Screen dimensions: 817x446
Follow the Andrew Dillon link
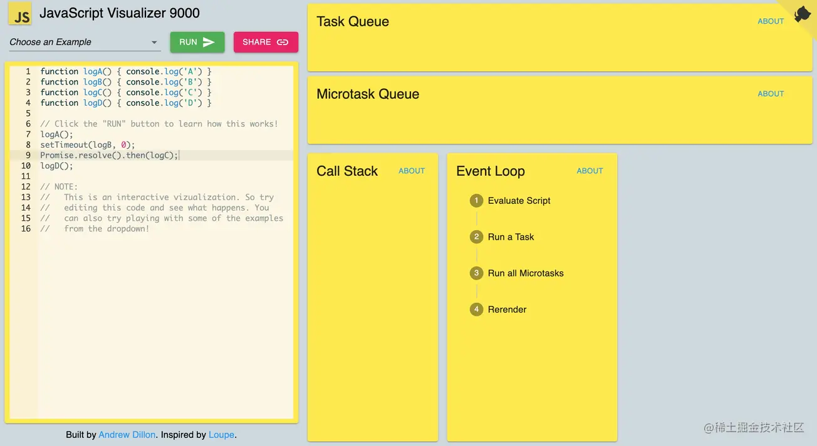(127, 435)
